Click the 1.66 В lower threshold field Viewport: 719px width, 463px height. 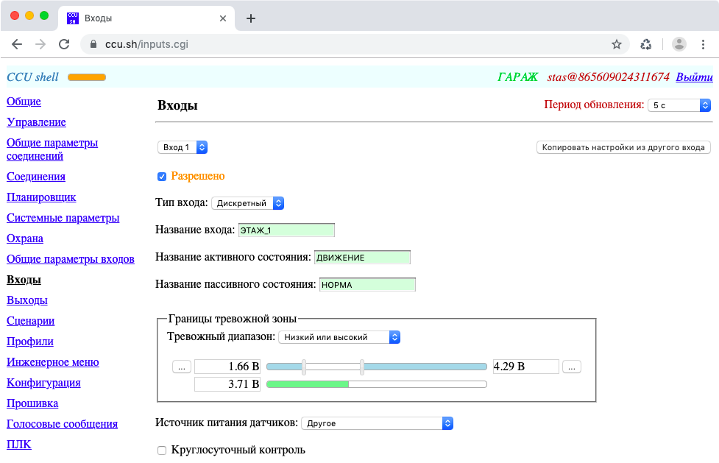(x=227, y=367)
